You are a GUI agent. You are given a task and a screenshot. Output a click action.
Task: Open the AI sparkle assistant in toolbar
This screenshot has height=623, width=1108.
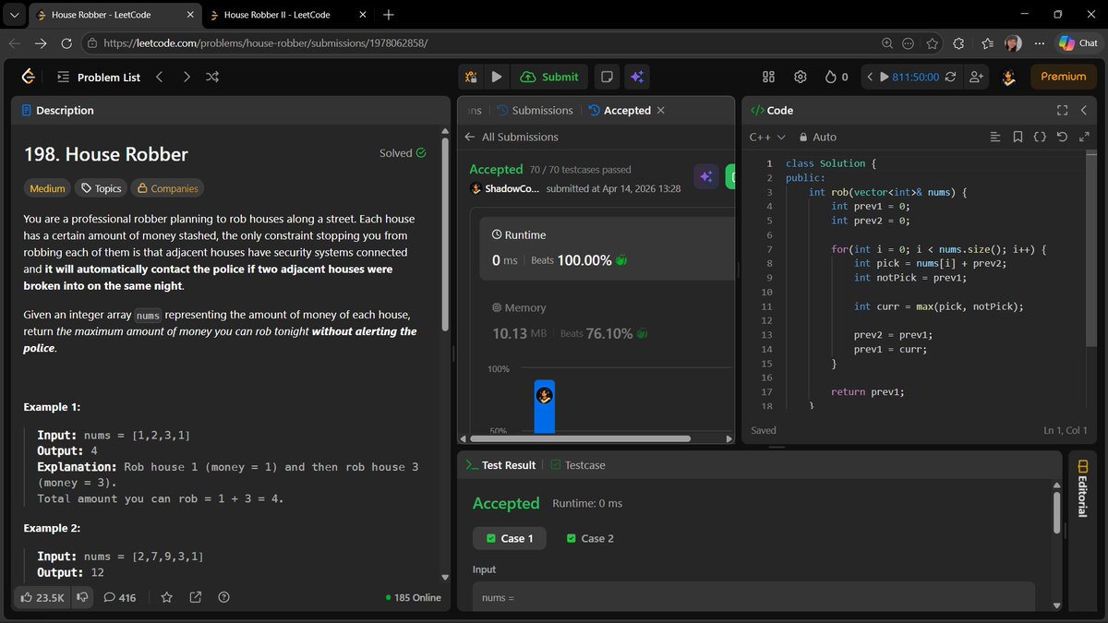(636, 77)
